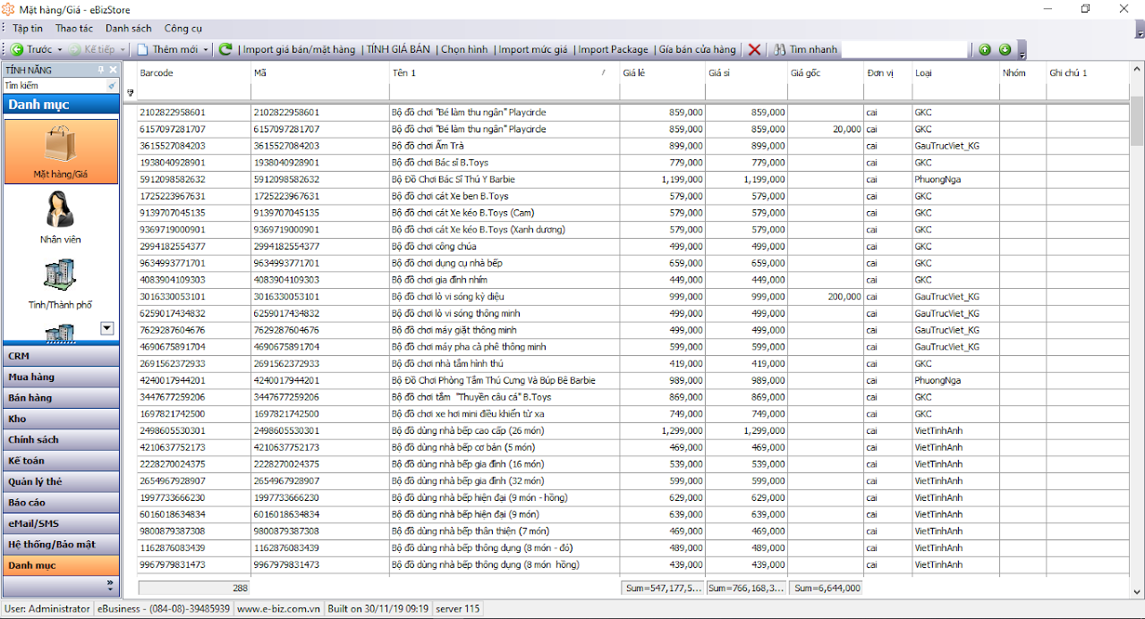Switch to the Mua hàng section

point(61,377)
